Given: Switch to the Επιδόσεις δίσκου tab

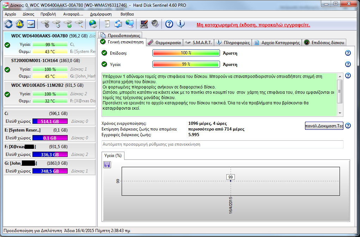Looking at the screenshot, I should tap(324, 43).
